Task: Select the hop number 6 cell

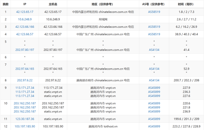Action: tap(6, 57)
